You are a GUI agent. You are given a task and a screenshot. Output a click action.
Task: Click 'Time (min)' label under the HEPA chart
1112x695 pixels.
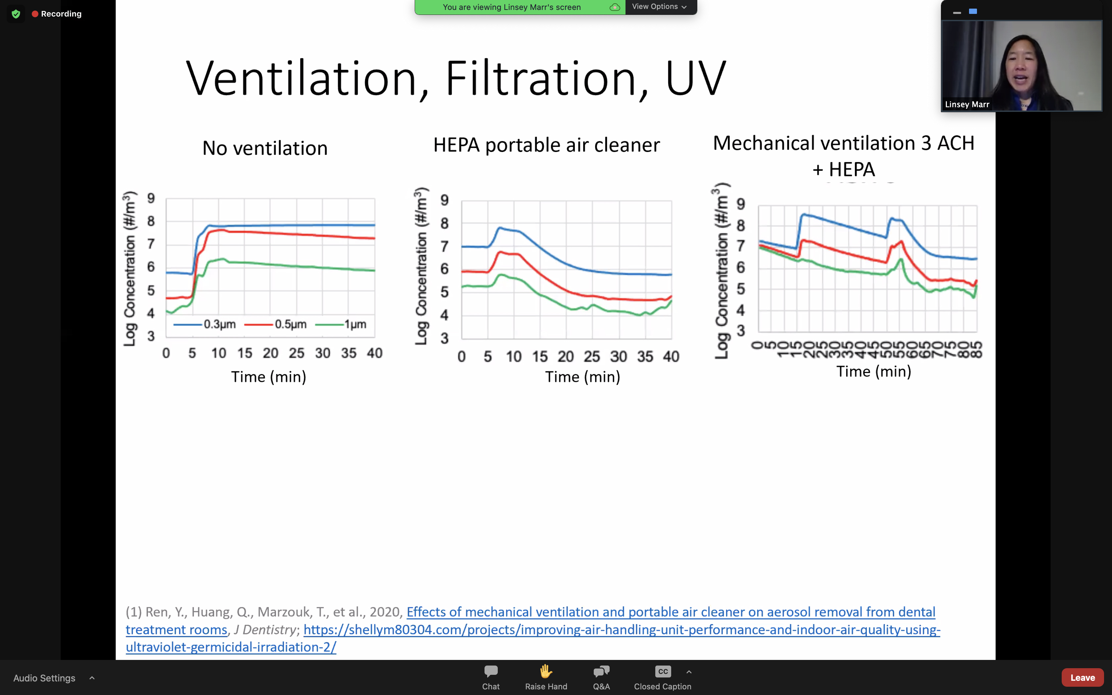click(x=583, y=377)
